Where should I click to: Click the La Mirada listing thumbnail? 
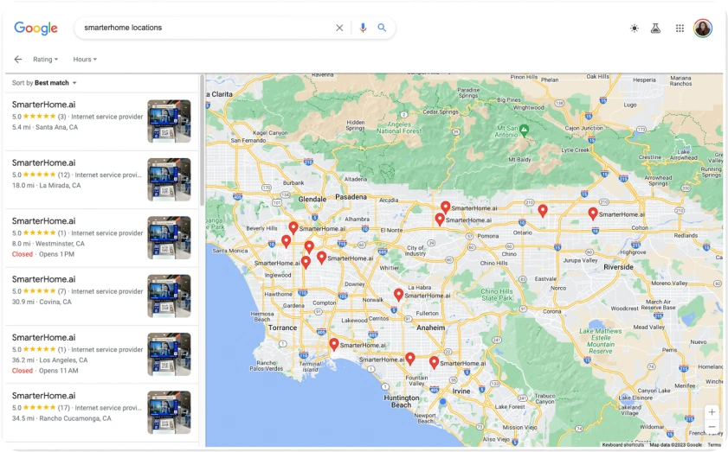click(169, 179)
